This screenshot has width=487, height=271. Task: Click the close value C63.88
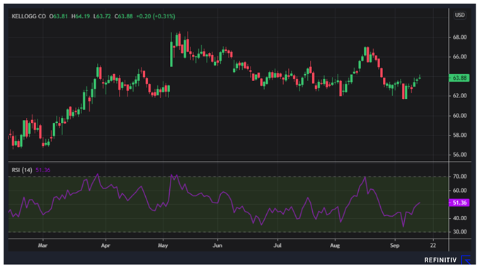124,16
